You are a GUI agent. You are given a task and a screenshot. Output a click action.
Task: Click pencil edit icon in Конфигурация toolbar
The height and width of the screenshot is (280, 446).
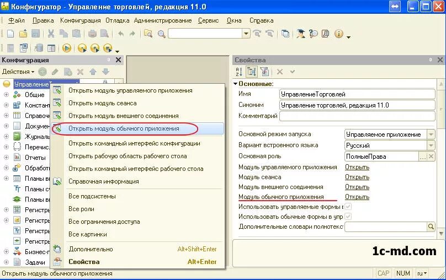pos(55,72)
